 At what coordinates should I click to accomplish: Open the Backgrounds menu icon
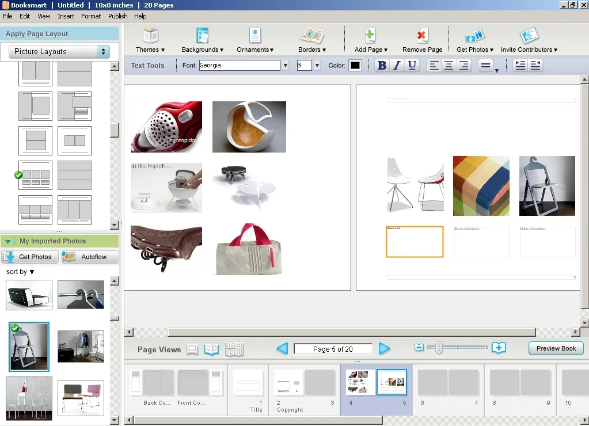(x=203, y=36)
